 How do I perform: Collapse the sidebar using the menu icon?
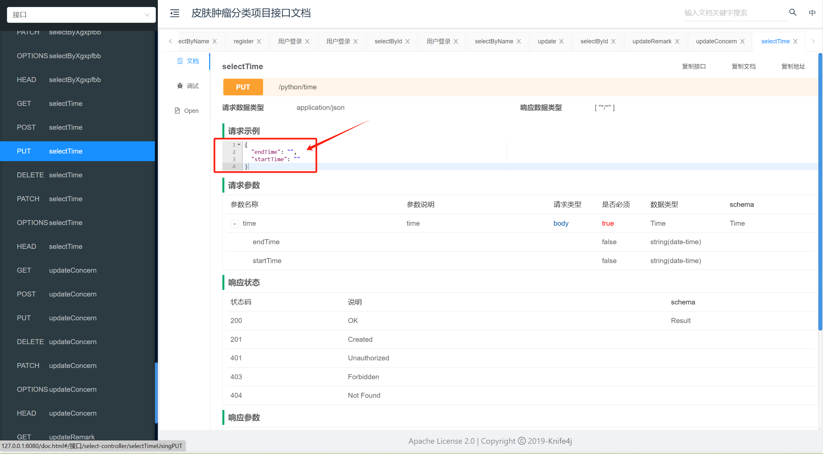pyautogui.click(x=174, y=13)
